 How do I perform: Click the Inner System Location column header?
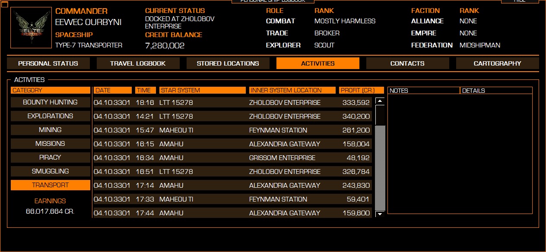pyautogui.click(x=292, y=90)
